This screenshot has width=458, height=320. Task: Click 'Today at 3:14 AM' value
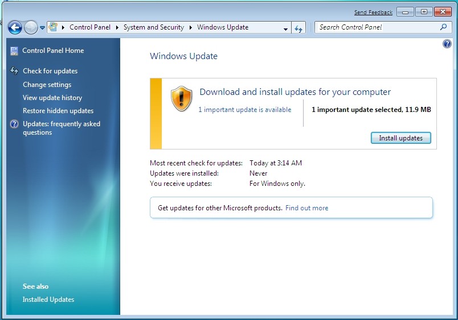(x=276, y=163)
